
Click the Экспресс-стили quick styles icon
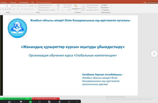click(x=83, y=7)
